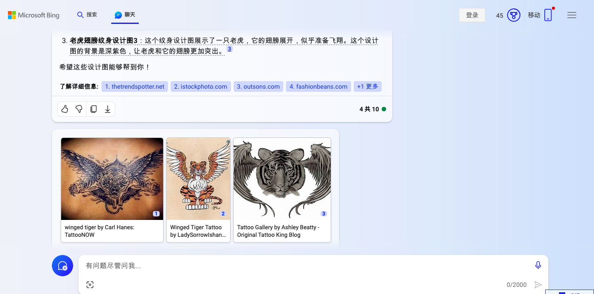Click the 45 rewards points number
Viewport: 594px width, 294px height.
(500, 16)
